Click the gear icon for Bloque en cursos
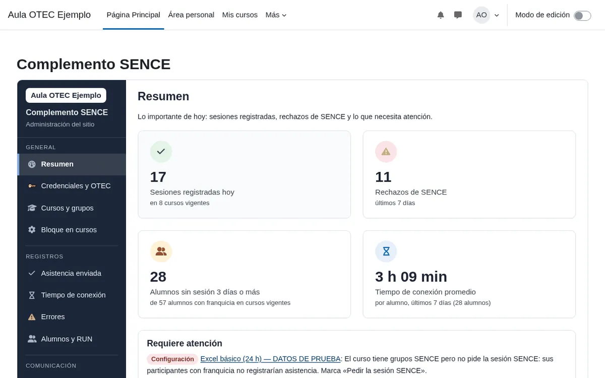The image size is (605, 378). pyautogui.click(x=32, y=230)
